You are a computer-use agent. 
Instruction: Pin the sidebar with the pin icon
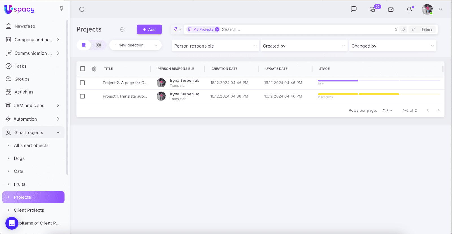(x=61, y=9)
